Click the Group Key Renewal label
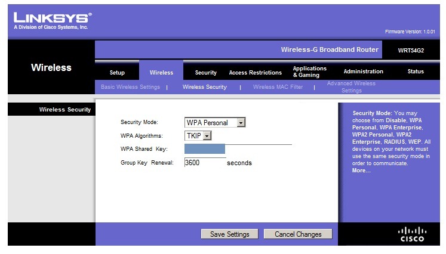Viewport: 446px width, 254px height. [x=147, y=163]
